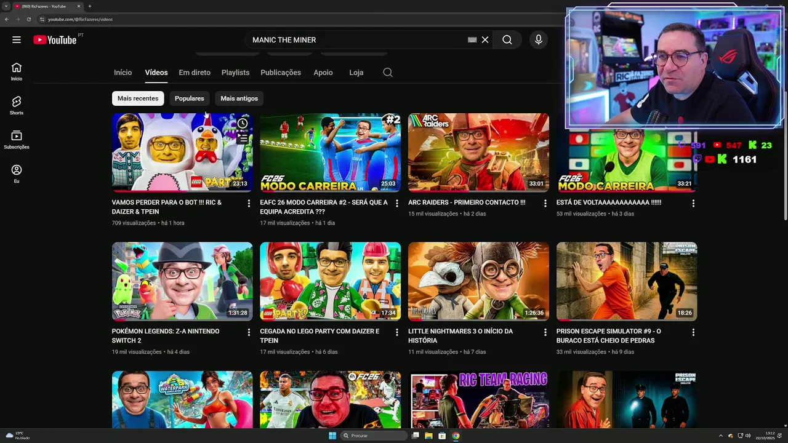The height and width of the screenshot is (443, 788).
Task: Select the Mais recentes filter chip
Action: point(138,98)
